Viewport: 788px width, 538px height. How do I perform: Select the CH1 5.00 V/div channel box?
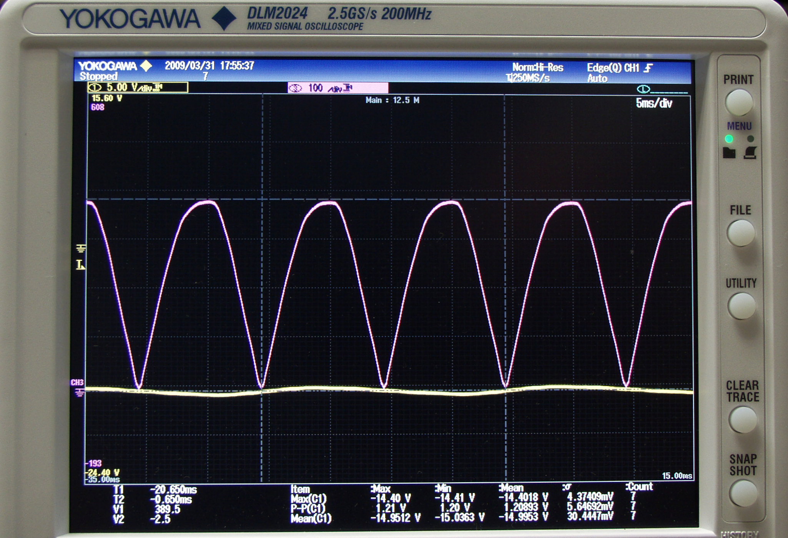(x=138, y=88)
